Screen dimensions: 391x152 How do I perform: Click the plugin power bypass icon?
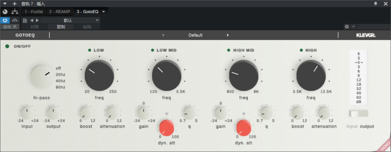pyautogui.click(x=5, y=21)
